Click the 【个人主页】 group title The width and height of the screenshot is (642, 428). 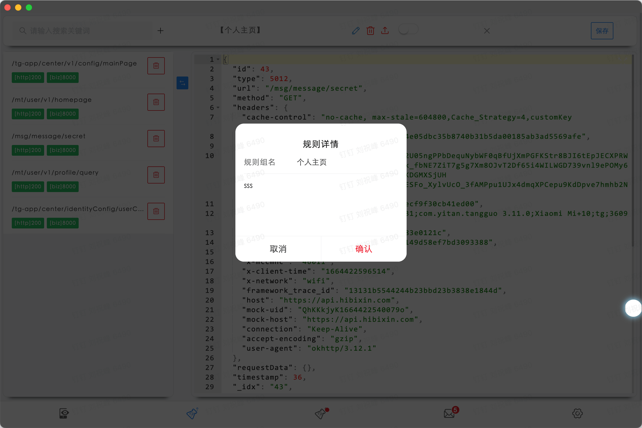240,30
